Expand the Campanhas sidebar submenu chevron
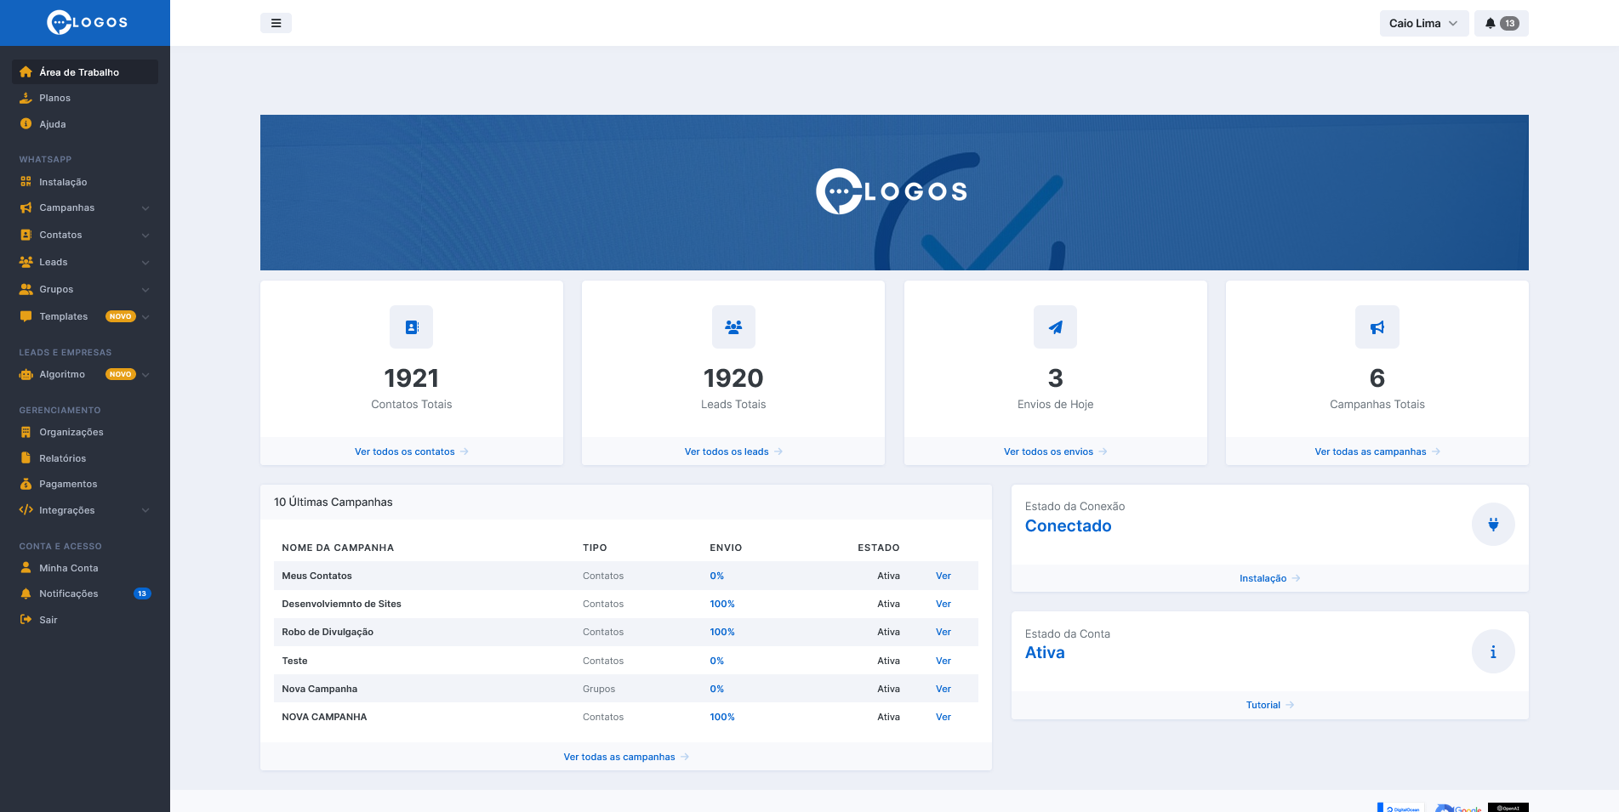The height and width of the screenshot is (812, 1619). click(145, 208)
